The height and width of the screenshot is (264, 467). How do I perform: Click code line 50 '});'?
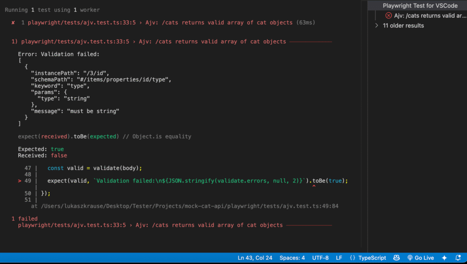point(46,193)
